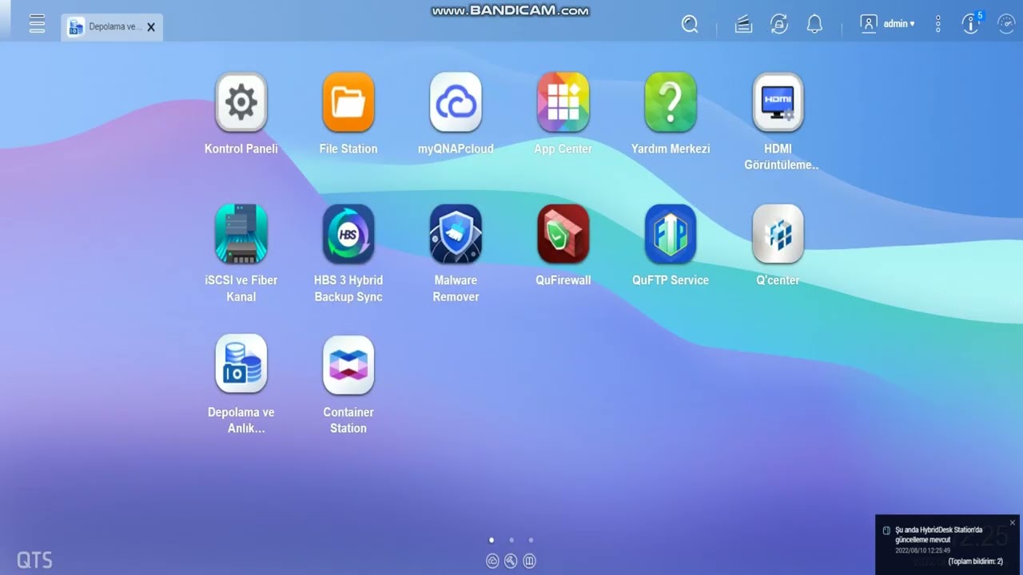Open the dashboard gauge icon

[x=1006, y=24]
